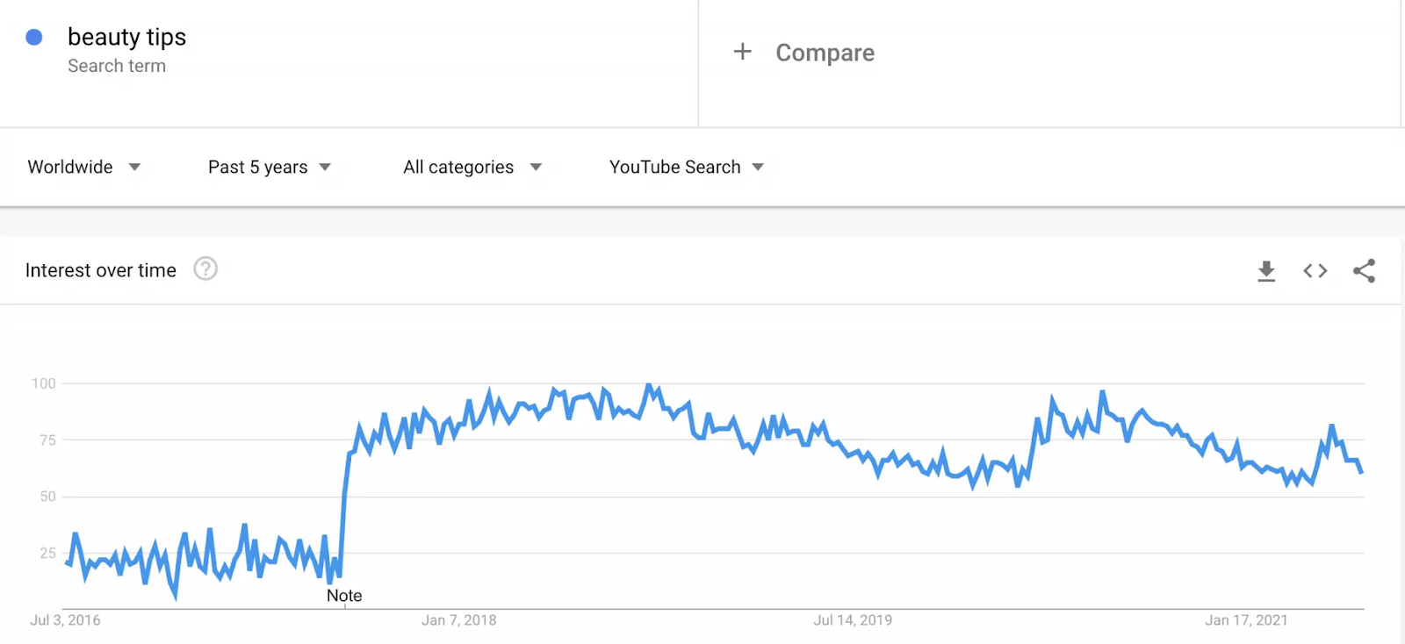Click the Interest over time heading
The image size is (1405, 644).
click(x=101, y=270)
